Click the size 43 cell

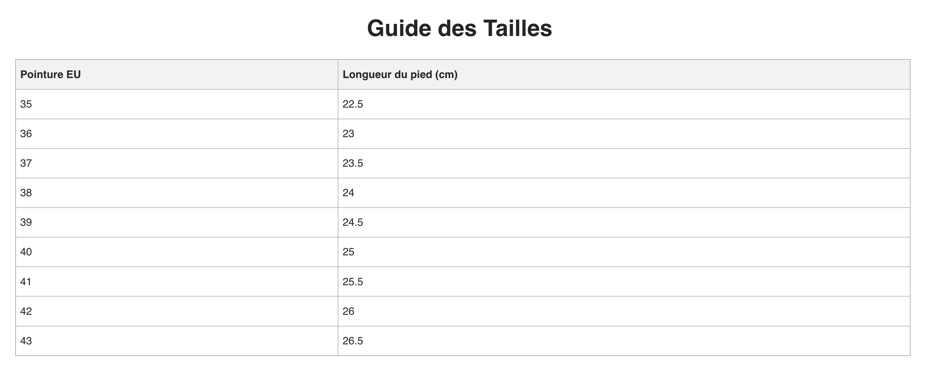coord(177,341)
